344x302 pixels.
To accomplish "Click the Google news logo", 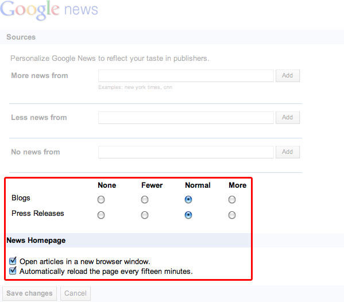I will point(49,10).
